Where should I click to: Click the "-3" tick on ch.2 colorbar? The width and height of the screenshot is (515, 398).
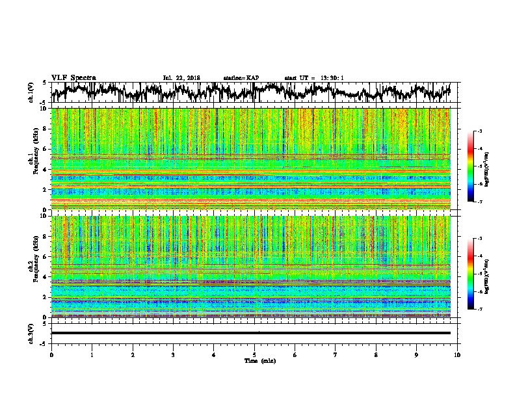[x=479, y=238]
